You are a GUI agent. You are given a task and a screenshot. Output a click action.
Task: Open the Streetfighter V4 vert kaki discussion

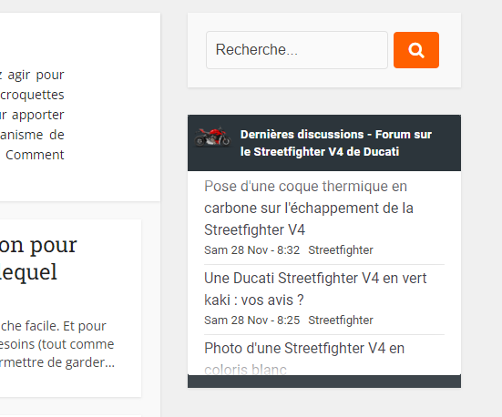(x=315, y=289)
